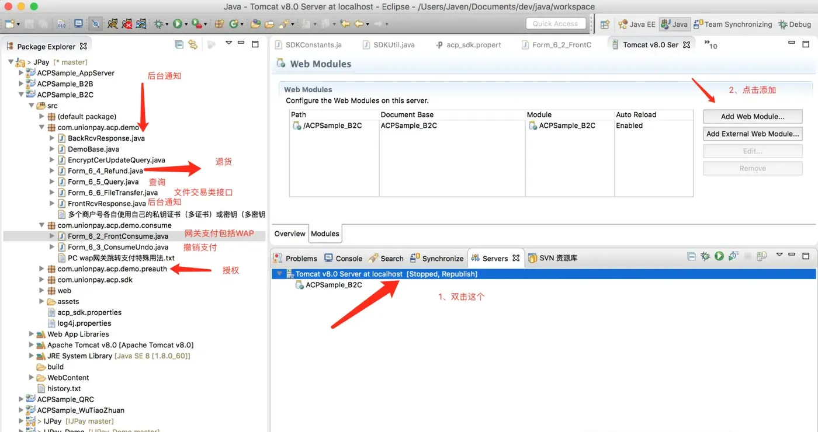
Task: Select the Modules tab of server editor
Action: coord(325,234)
